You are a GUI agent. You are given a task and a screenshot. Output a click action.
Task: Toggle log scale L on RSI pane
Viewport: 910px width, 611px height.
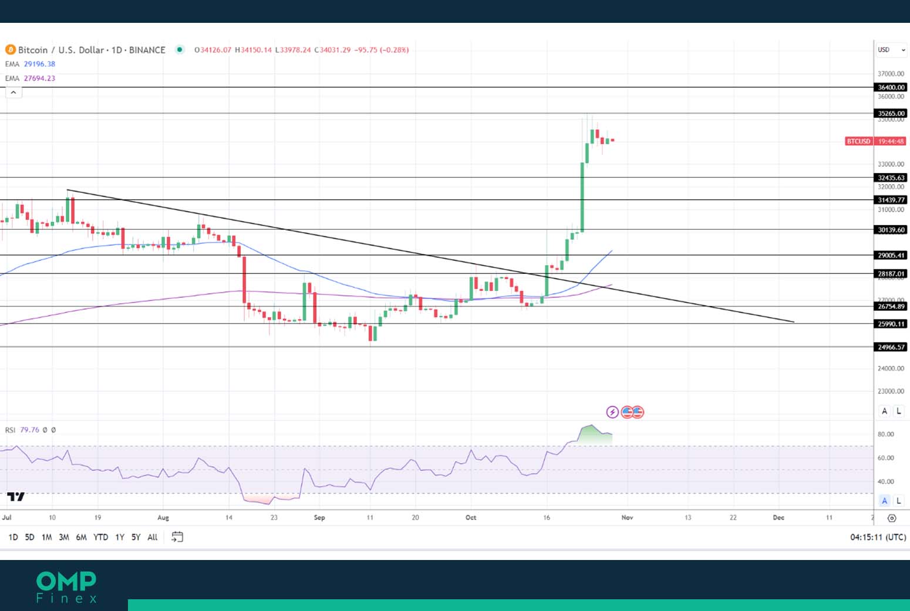coord(898,501)
